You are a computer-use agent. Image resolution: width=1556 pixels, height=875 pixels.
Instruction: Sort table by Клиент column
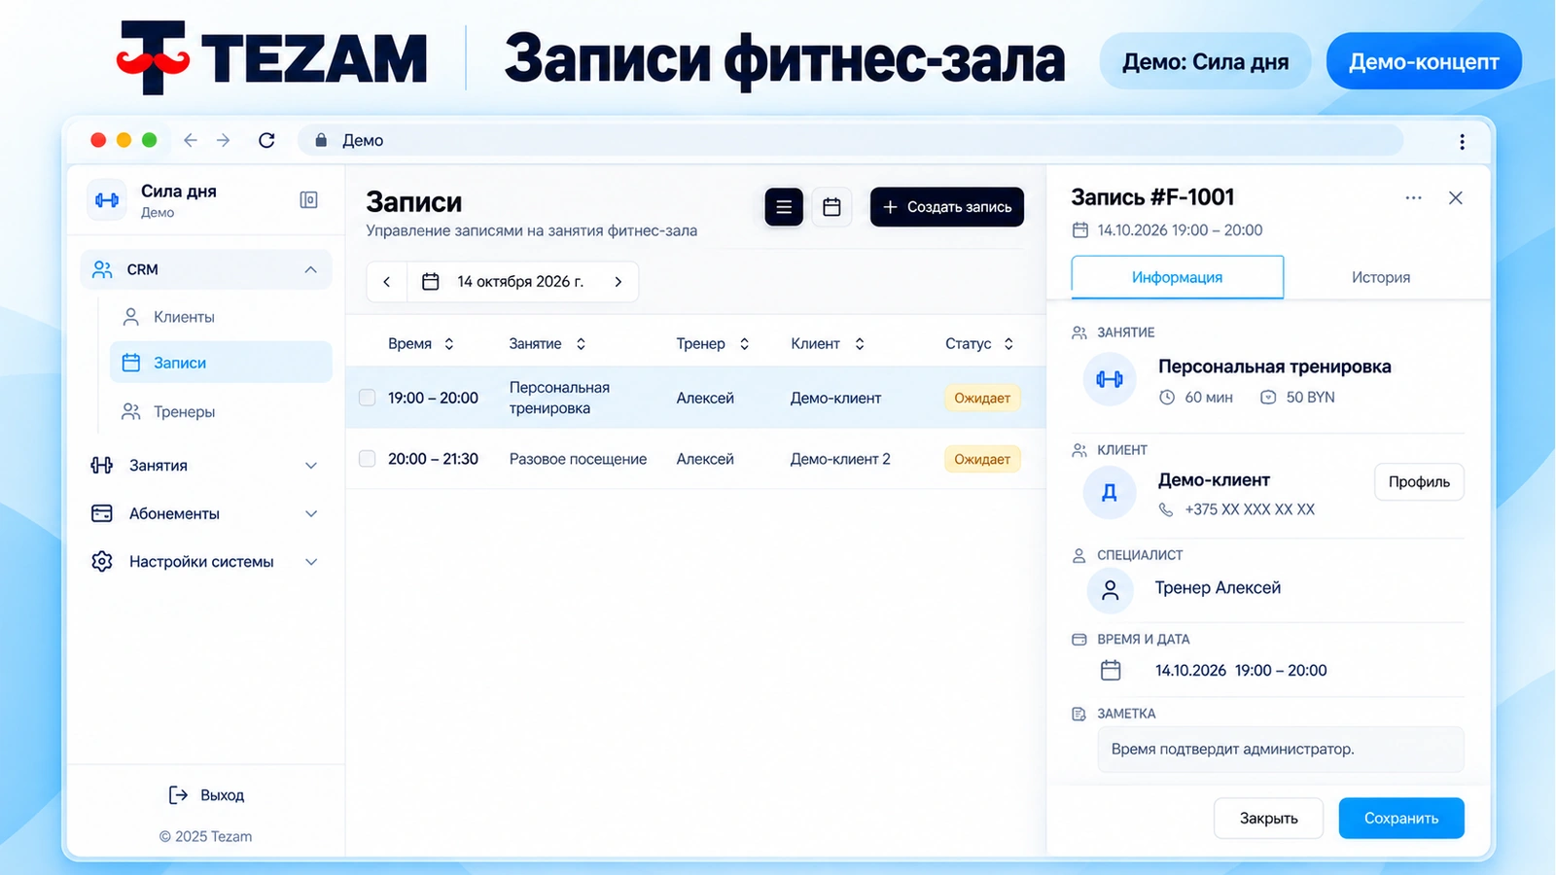tap(828, 344)
